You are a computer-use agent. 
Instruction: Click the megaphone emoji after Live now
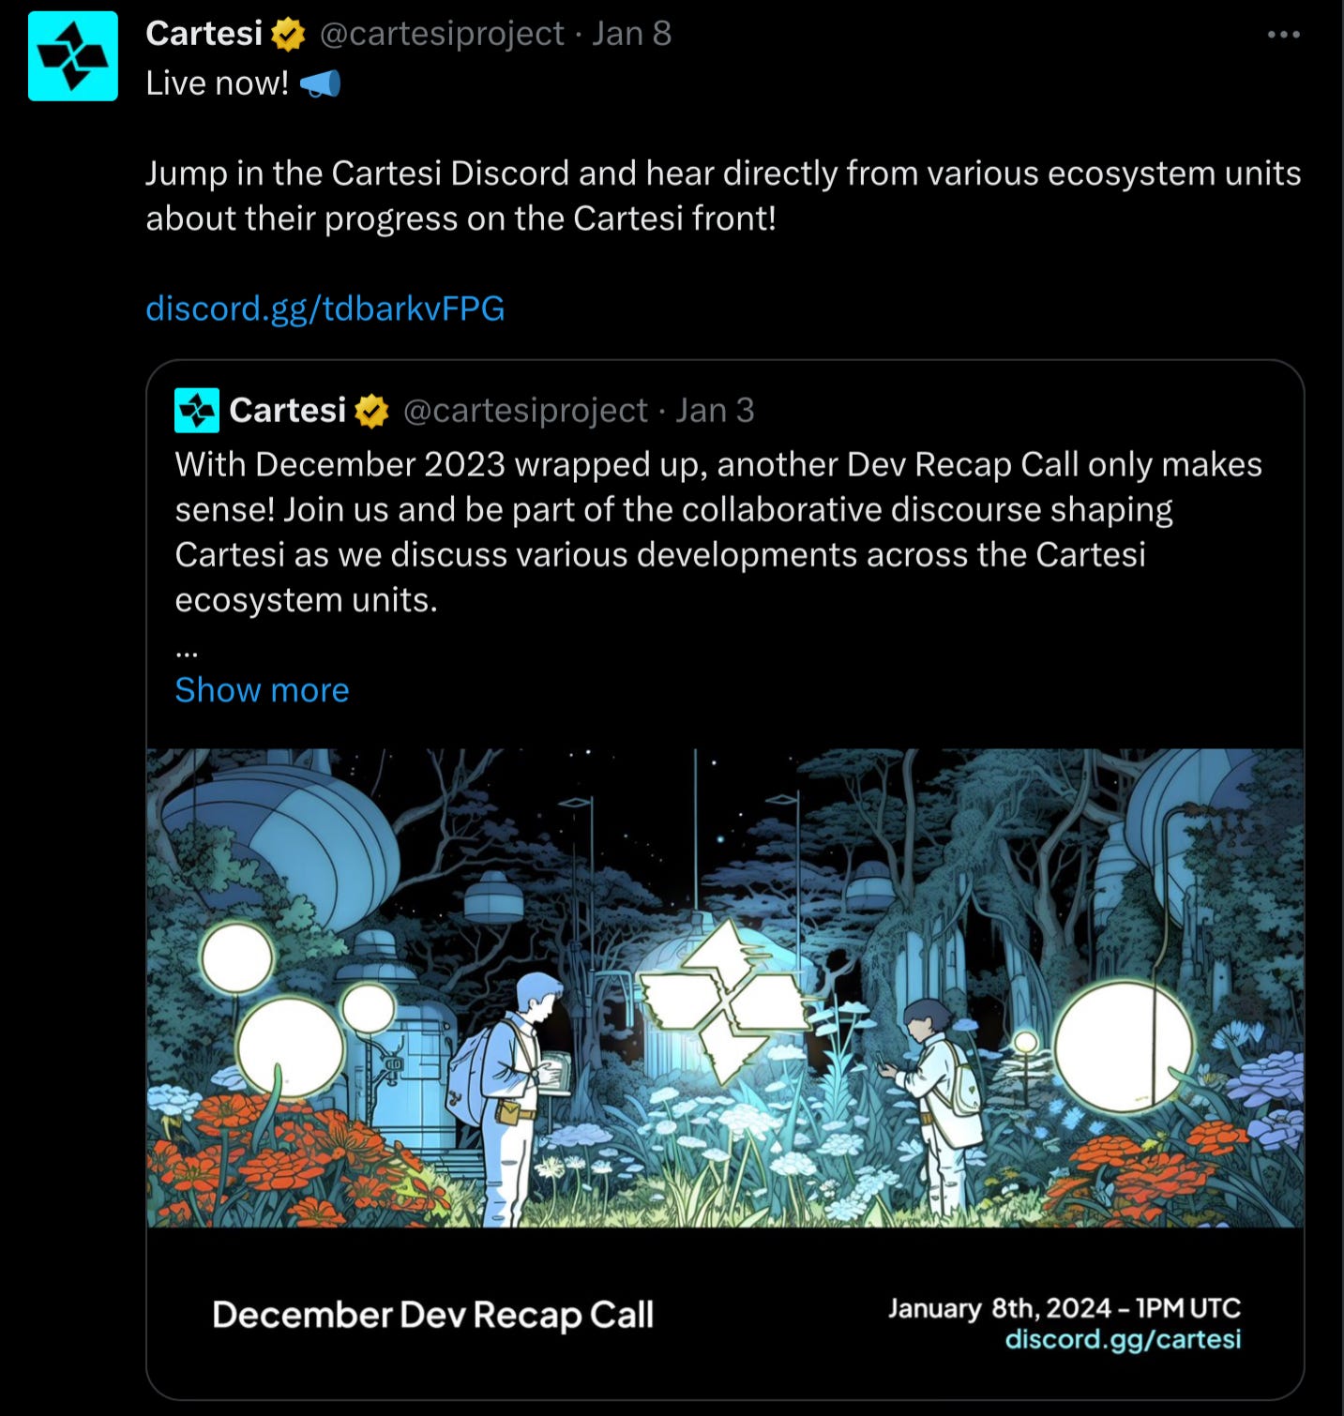pyautogui.click(x=320, y=84)
